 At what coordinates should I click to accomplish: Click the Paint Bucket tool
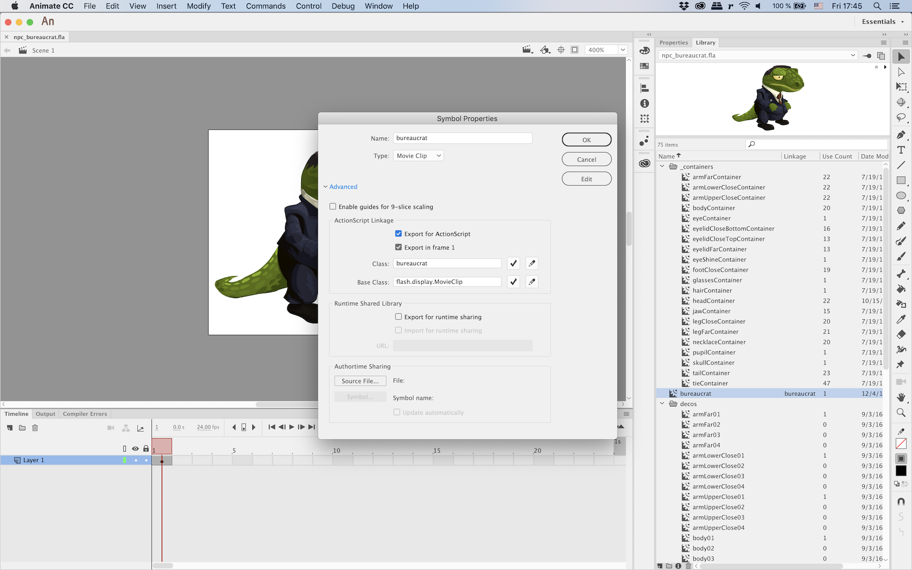[x=901, y=289]
